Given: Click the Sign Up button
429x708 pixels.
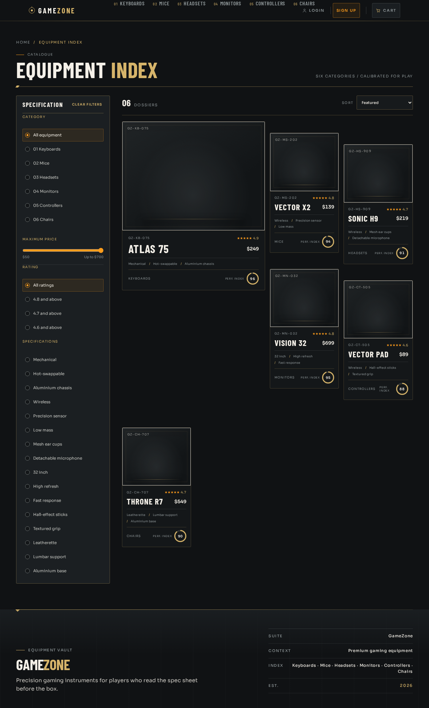Looking at the screenshot, I should pos(346,10).
